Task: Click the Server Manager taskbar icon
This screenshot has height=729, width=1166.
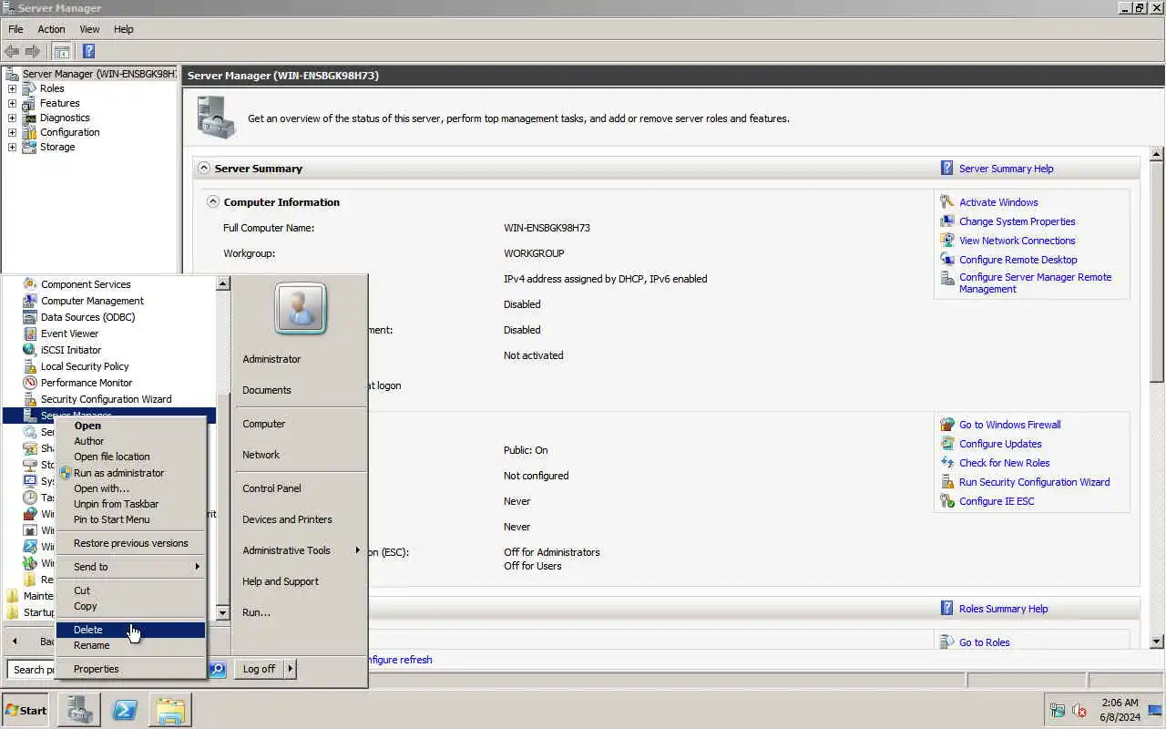Action: click(x=79, y=710)
